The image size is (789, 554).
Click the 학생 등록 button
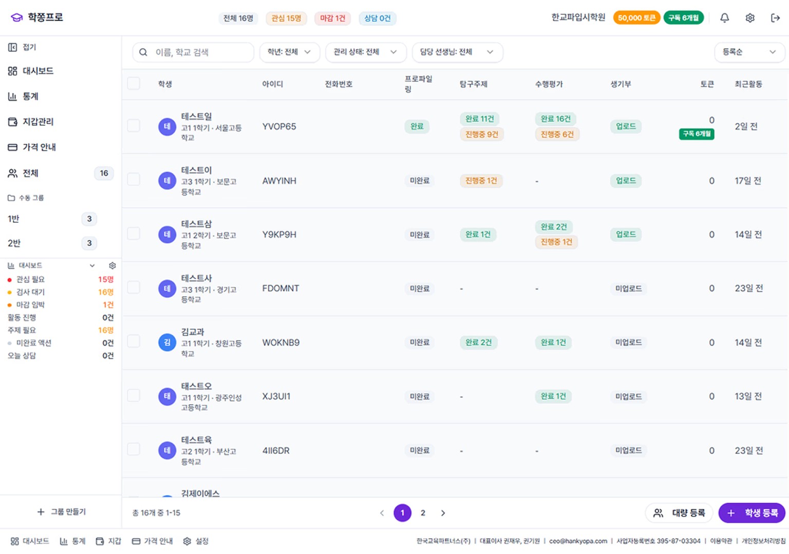[752, 513]
